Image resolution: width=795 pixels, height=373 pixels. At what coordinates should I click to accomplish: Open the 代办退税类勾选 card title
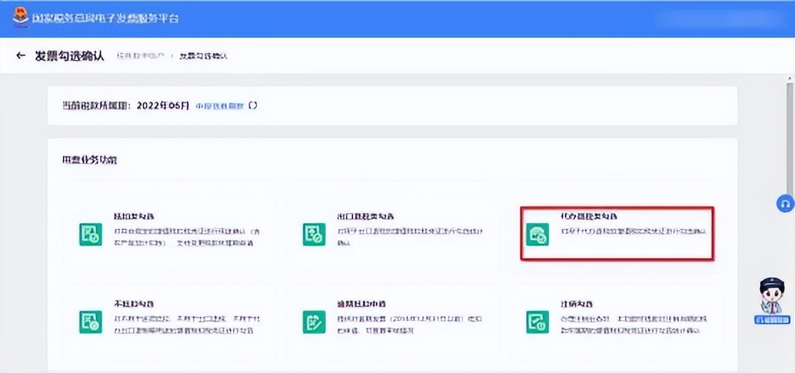[589, 217]
